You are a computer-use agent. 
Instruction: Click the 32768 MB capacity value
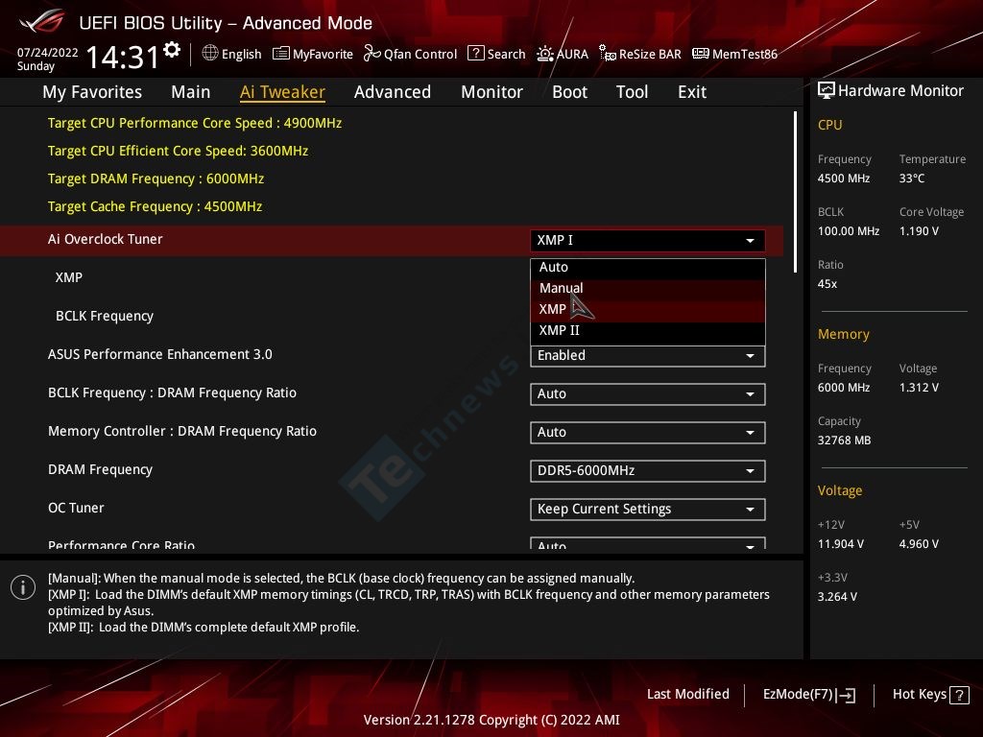pos(844,440)
